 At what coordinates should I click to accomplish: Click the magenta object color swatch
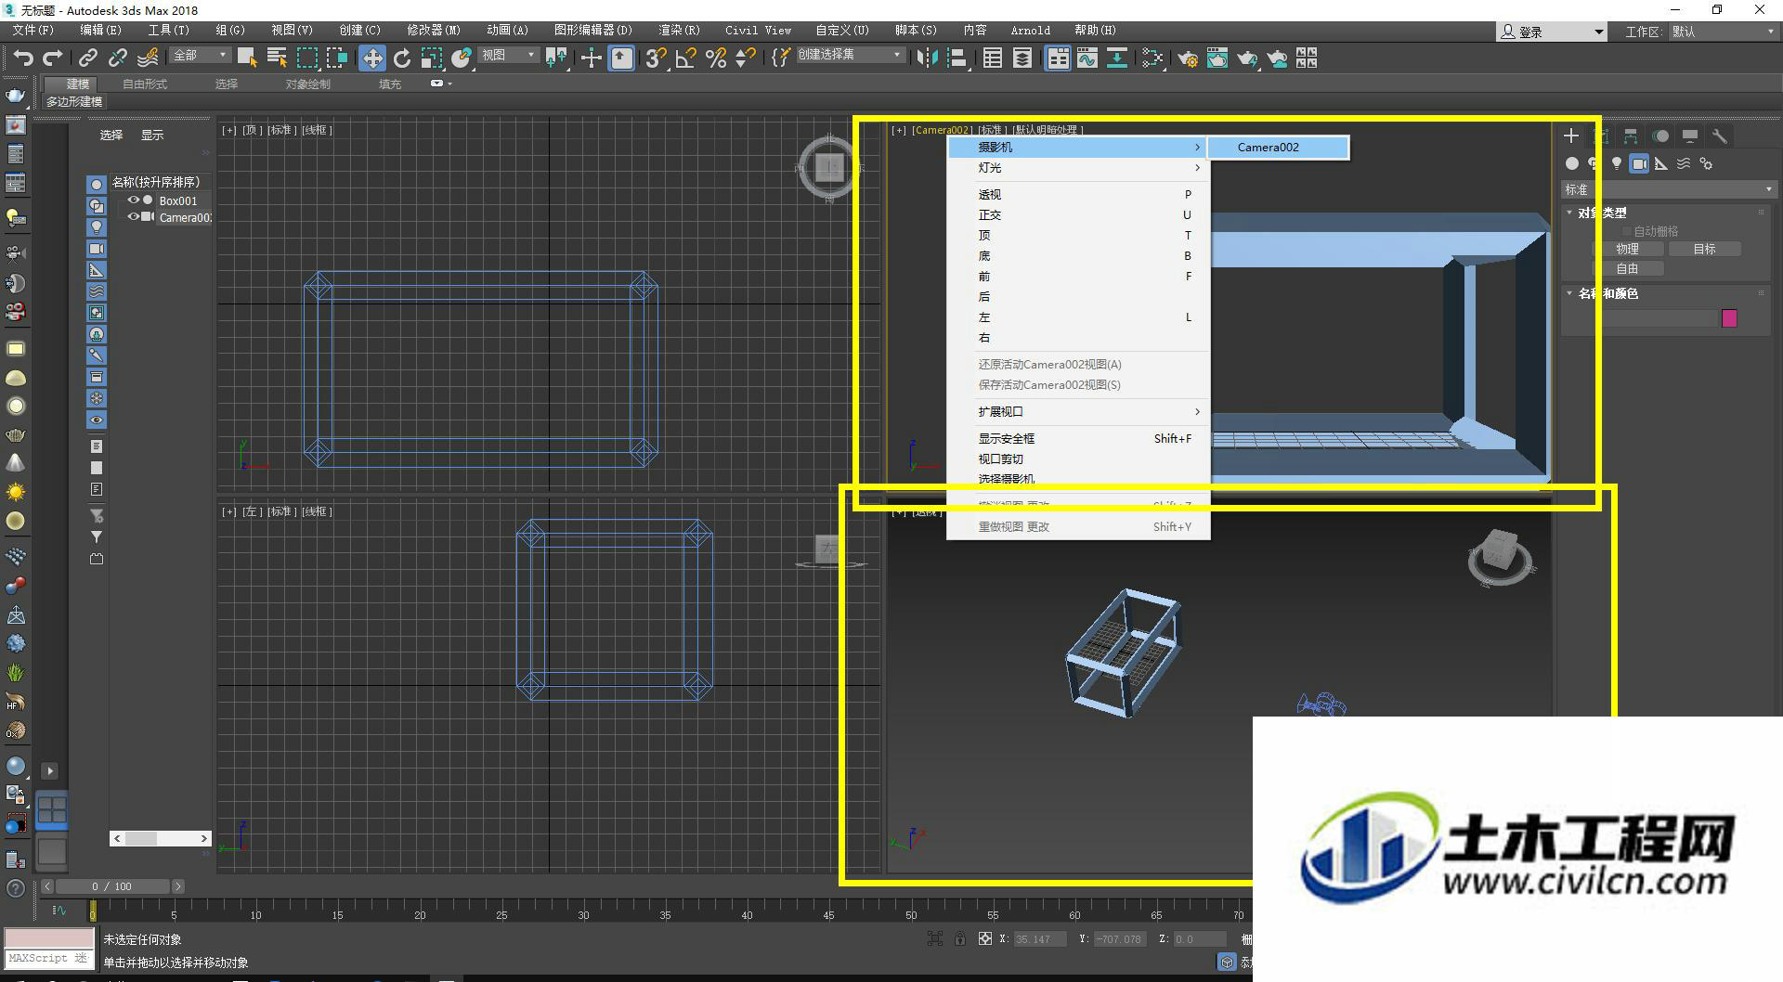(1729, 318)
